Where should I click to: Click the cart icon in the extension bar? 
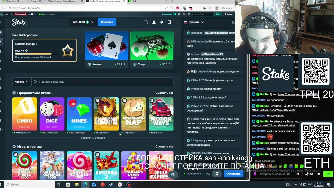click(189, 14)
